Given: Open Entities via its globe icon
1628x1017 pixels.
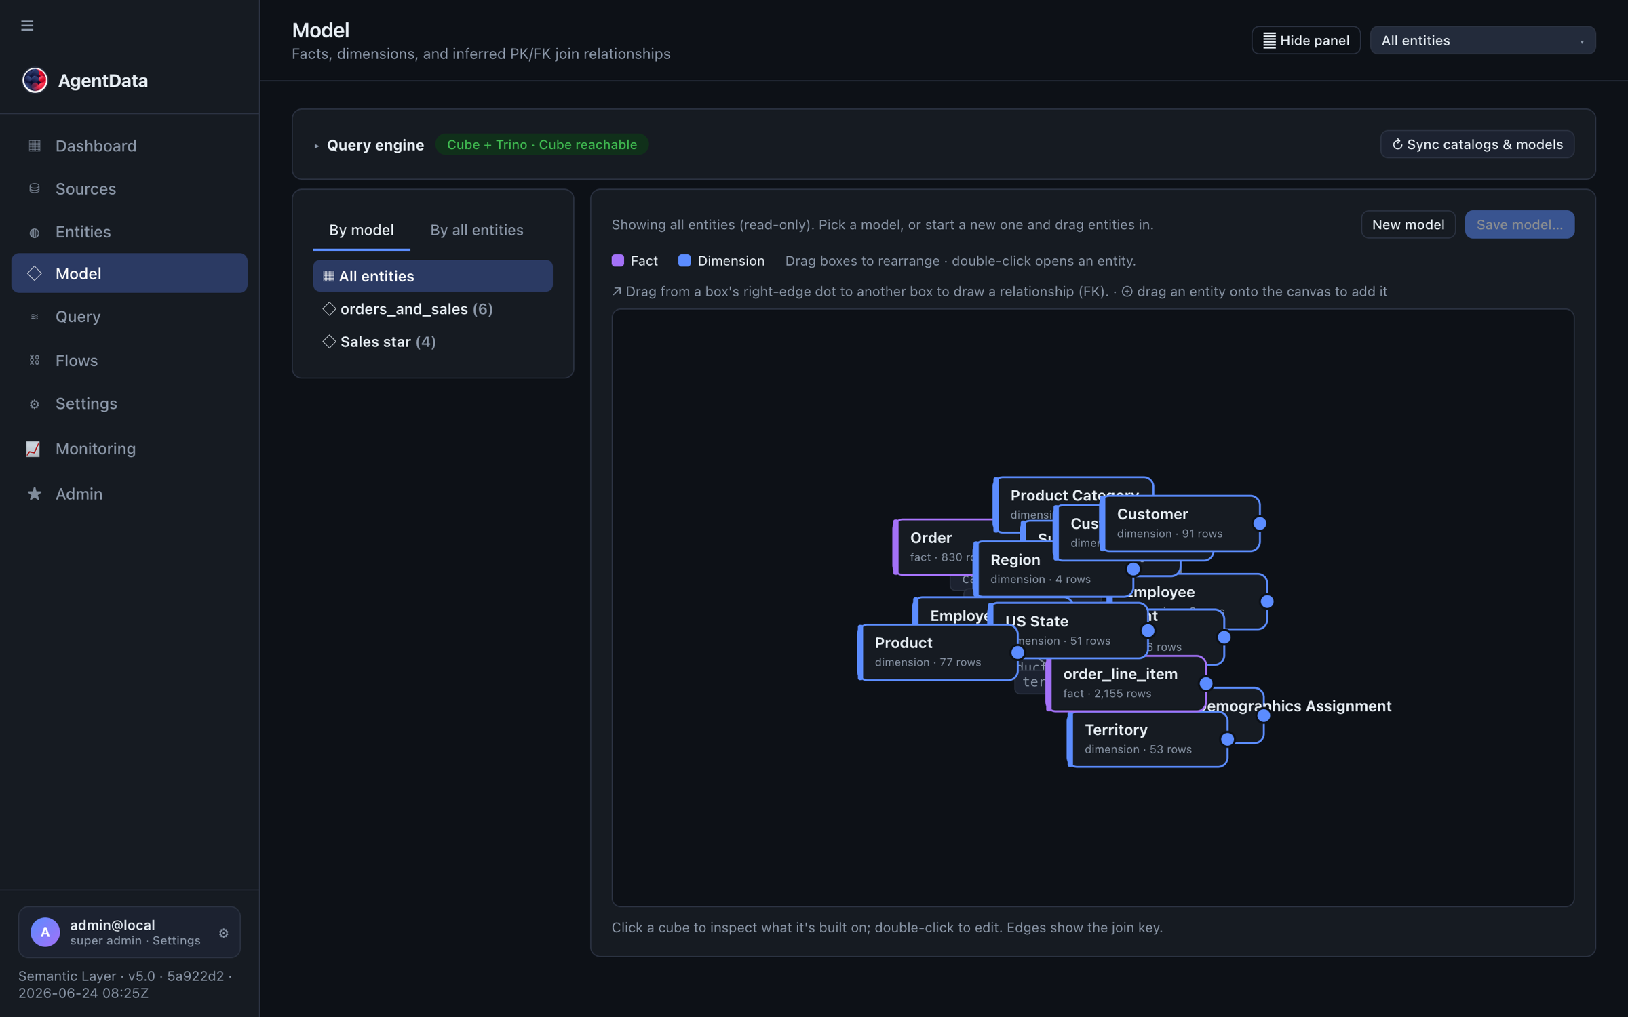Looking at the screenshot, I should click(35, 232).
